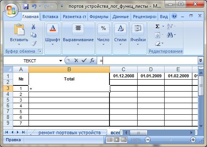Click the horizontal scrollbar thumb
The width and height of the screenshot is (207, 147).
[138, 133]
